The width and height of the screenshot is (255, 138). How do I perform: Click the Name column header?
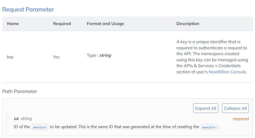pos(13,23)
